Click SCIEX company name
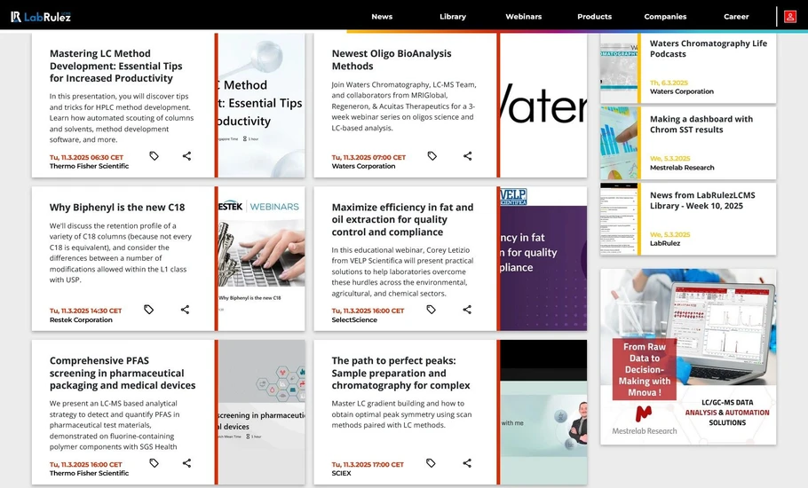Viewport: 808px width, 488px height. click(341, 473)
